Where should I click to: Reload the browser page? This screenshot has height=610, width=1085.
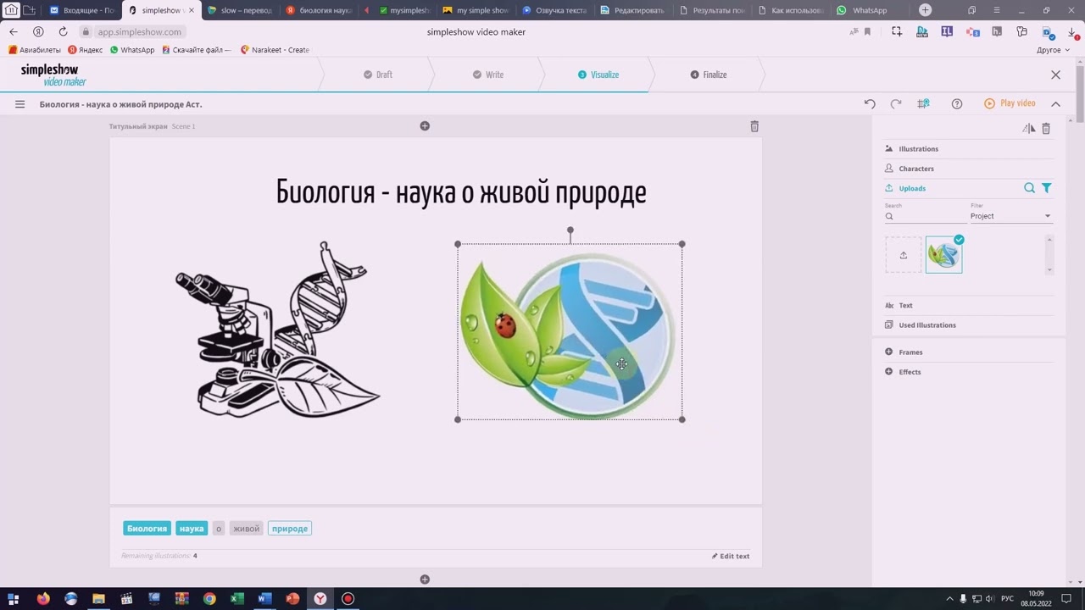[x=63, y=31]
